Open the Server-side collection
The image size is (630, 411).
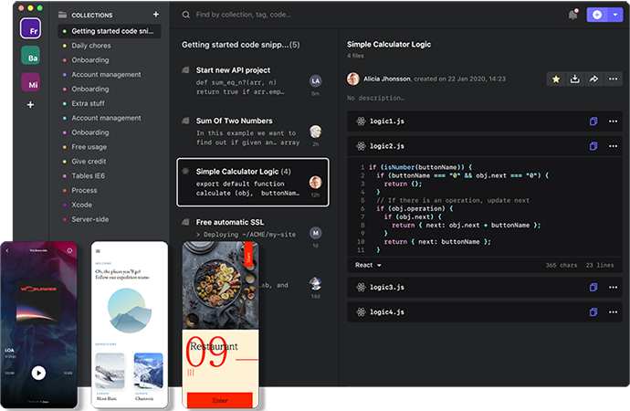(90, 218)
